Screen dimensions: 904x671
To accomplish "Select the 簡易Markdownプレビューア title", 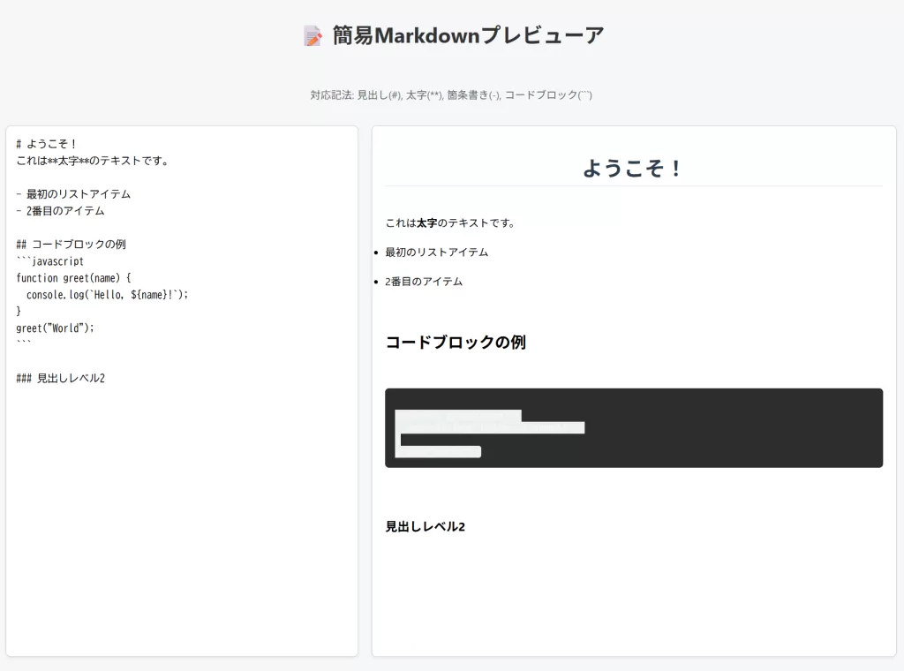I will tap(468, 35).
